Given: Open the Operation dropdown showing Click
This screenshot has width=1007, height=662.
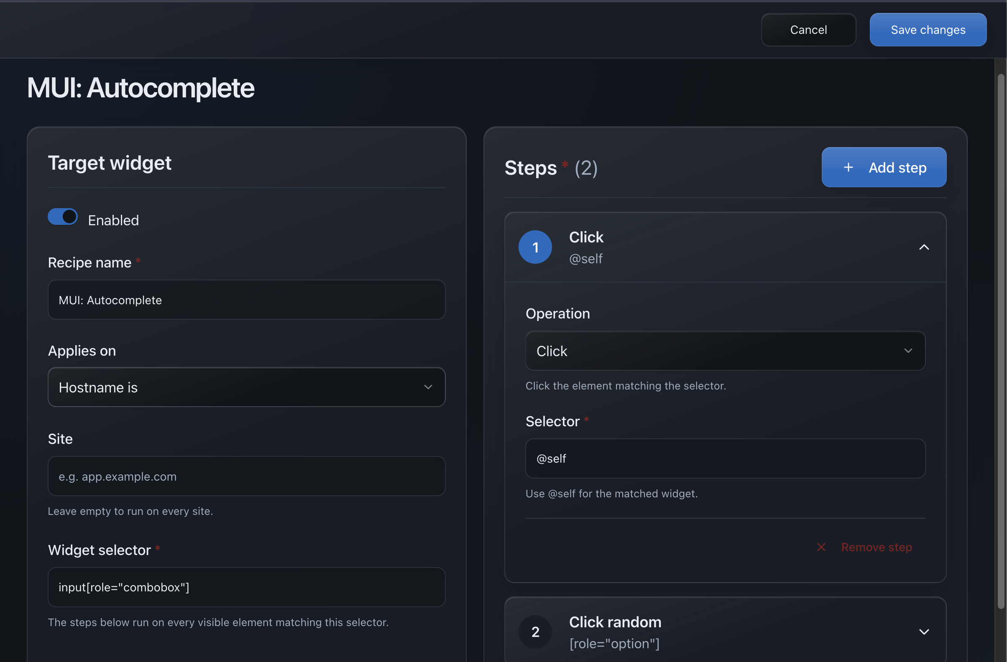Looking at the screenshot, I should (x=725, y=351).
